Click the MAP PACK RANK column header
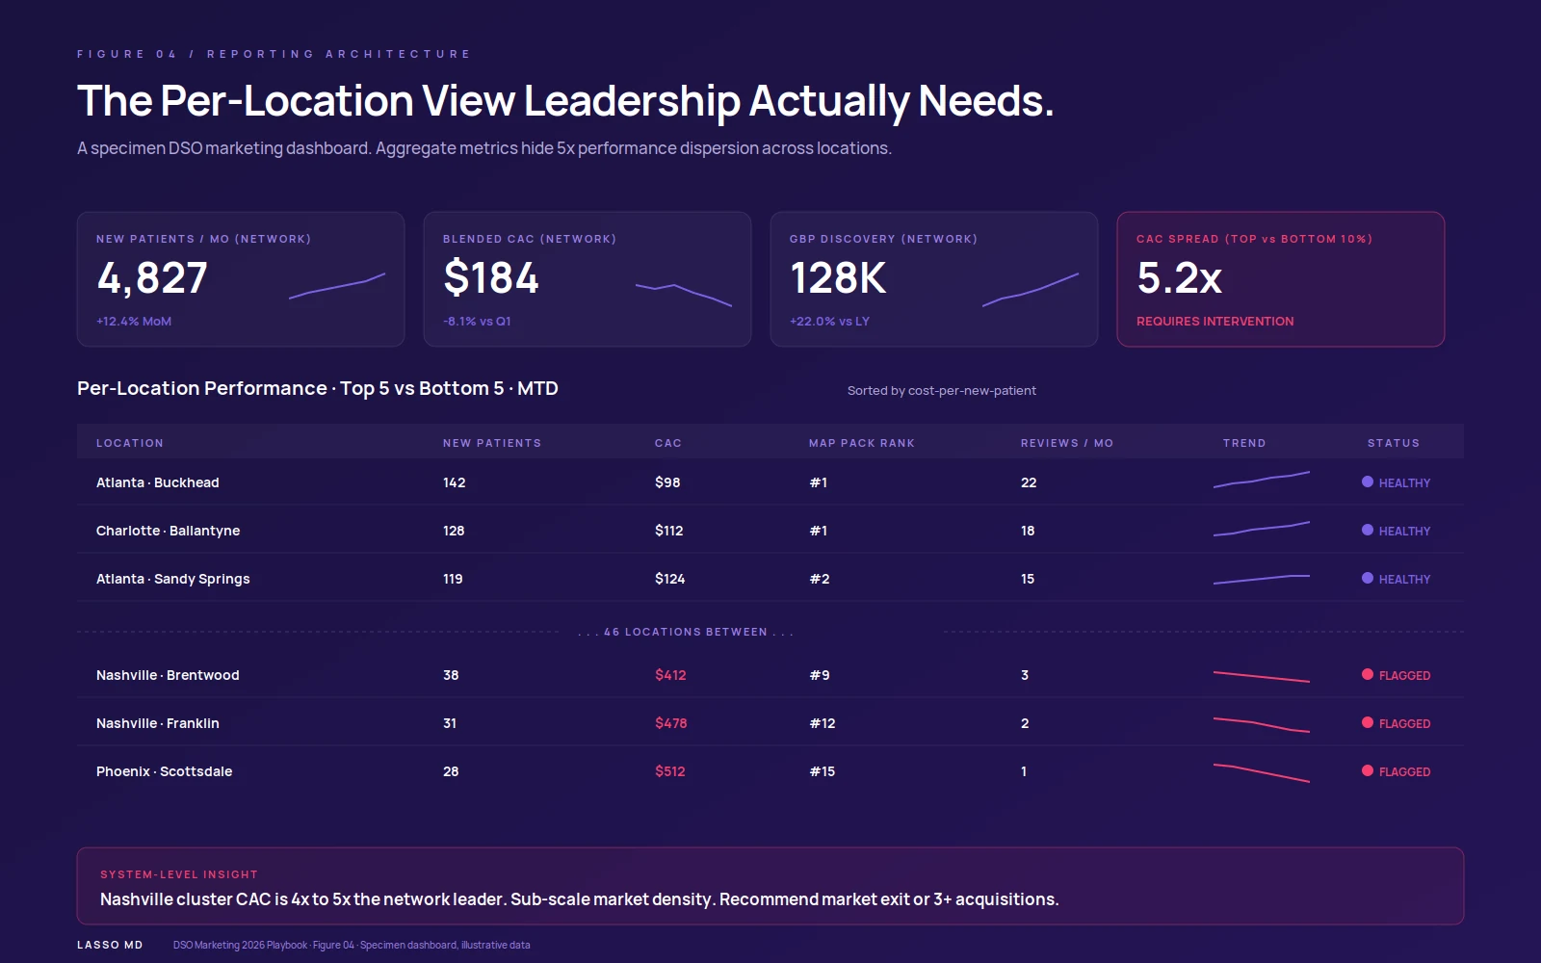Viewport: 1541px width, 963px height. pyautogui.click(x=862, y=443)
